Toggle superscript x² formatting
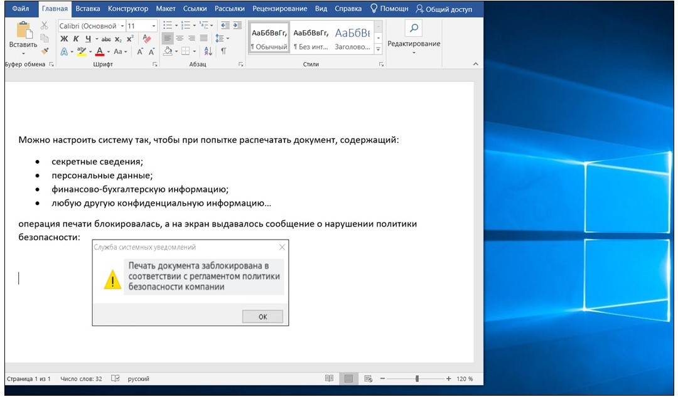 (130, 38)
